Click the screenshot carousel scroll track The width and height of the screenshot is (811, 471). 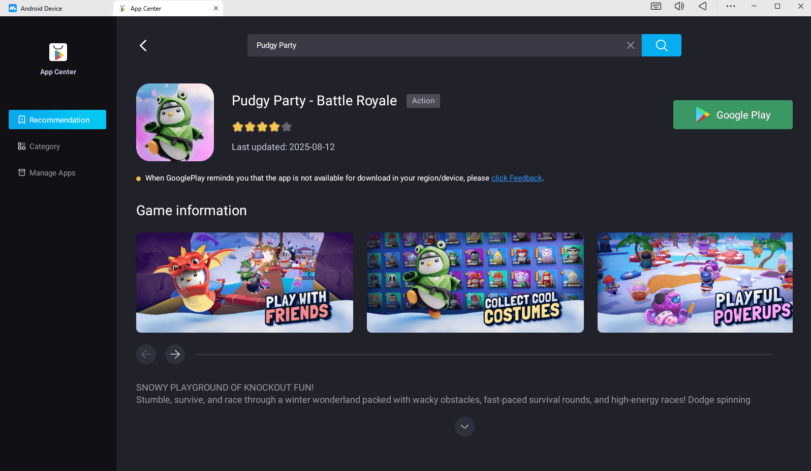point(483,355)
